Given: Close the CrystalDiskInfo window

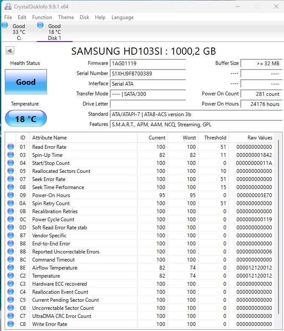Looking at the screenshot, I should coord(276,6).
